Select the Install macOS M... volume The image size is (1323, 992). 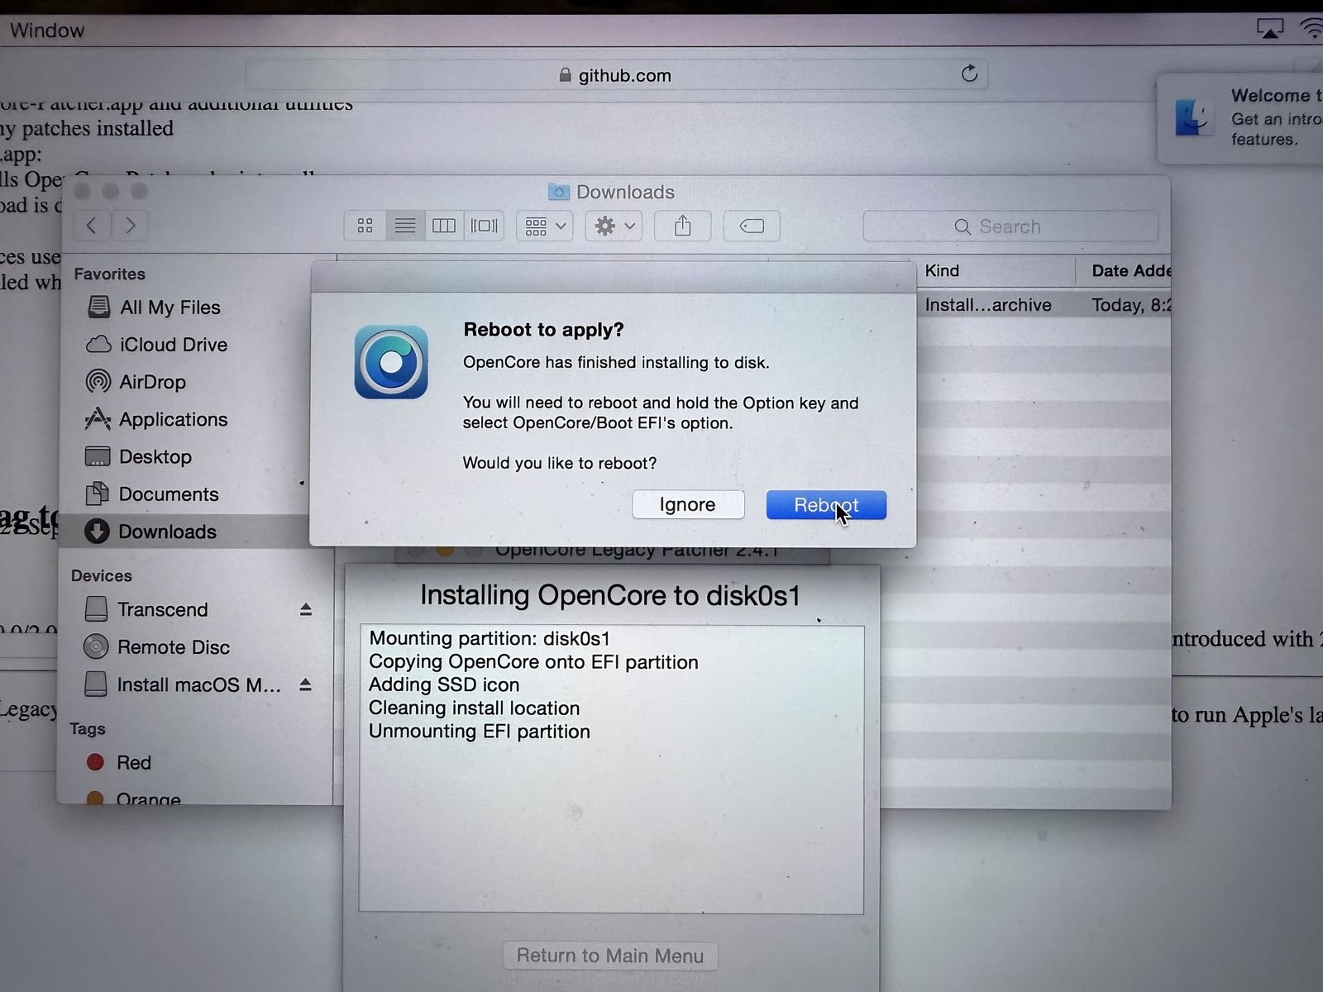[183, 684]
